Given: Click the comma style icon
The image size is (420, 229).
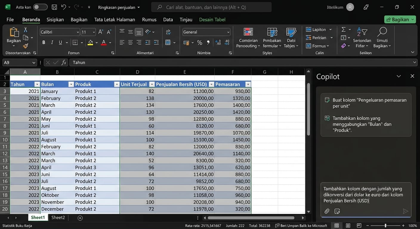Looking at the screenshot, I should [208, 42].
